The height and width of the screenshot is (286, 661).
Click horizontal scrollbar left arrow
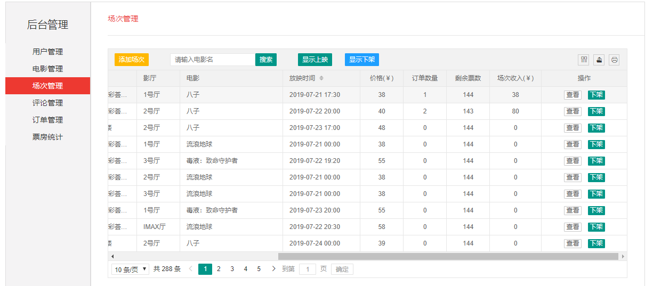click(112, 256)
